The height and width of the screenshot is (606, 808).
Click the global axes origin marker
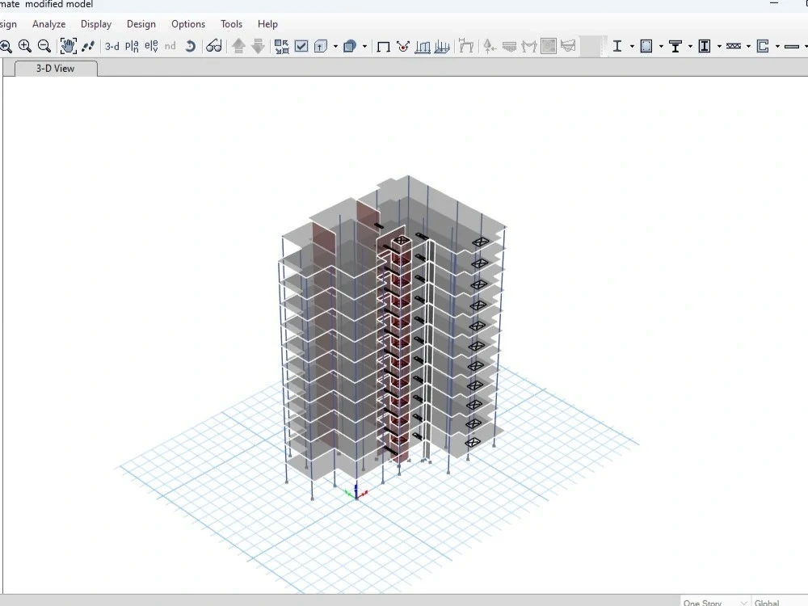click(x=356, y=493)
